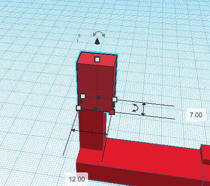
Task: Click the rotation arrow beside the 7.00 dimension
Action: (x=135, y=108)
